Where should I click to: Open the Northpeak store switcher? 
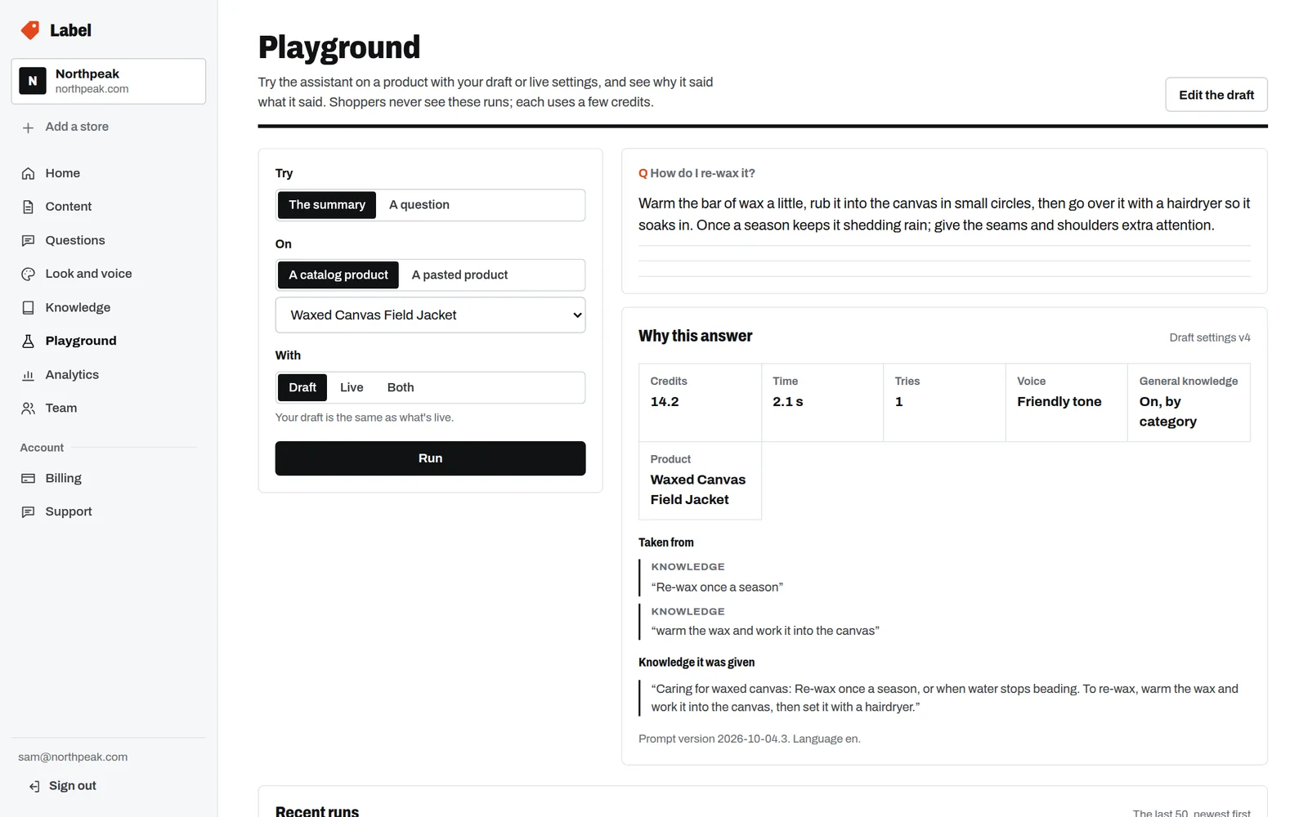click(109, 81)
